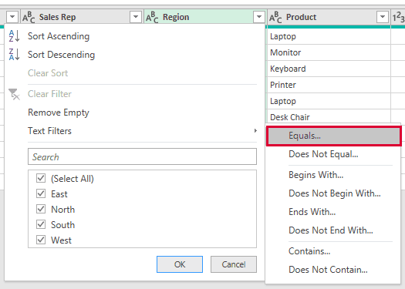Confirm filter with OK button
Viewport: 405px width, 289px height.
point(180,264)
